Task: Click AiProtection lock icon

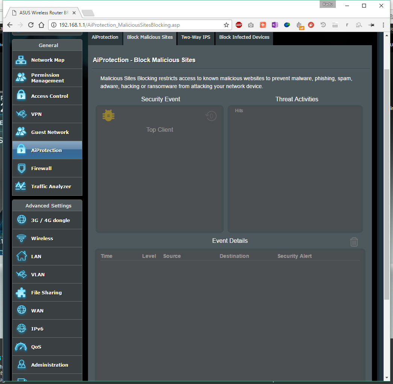Action: point(21,149)
